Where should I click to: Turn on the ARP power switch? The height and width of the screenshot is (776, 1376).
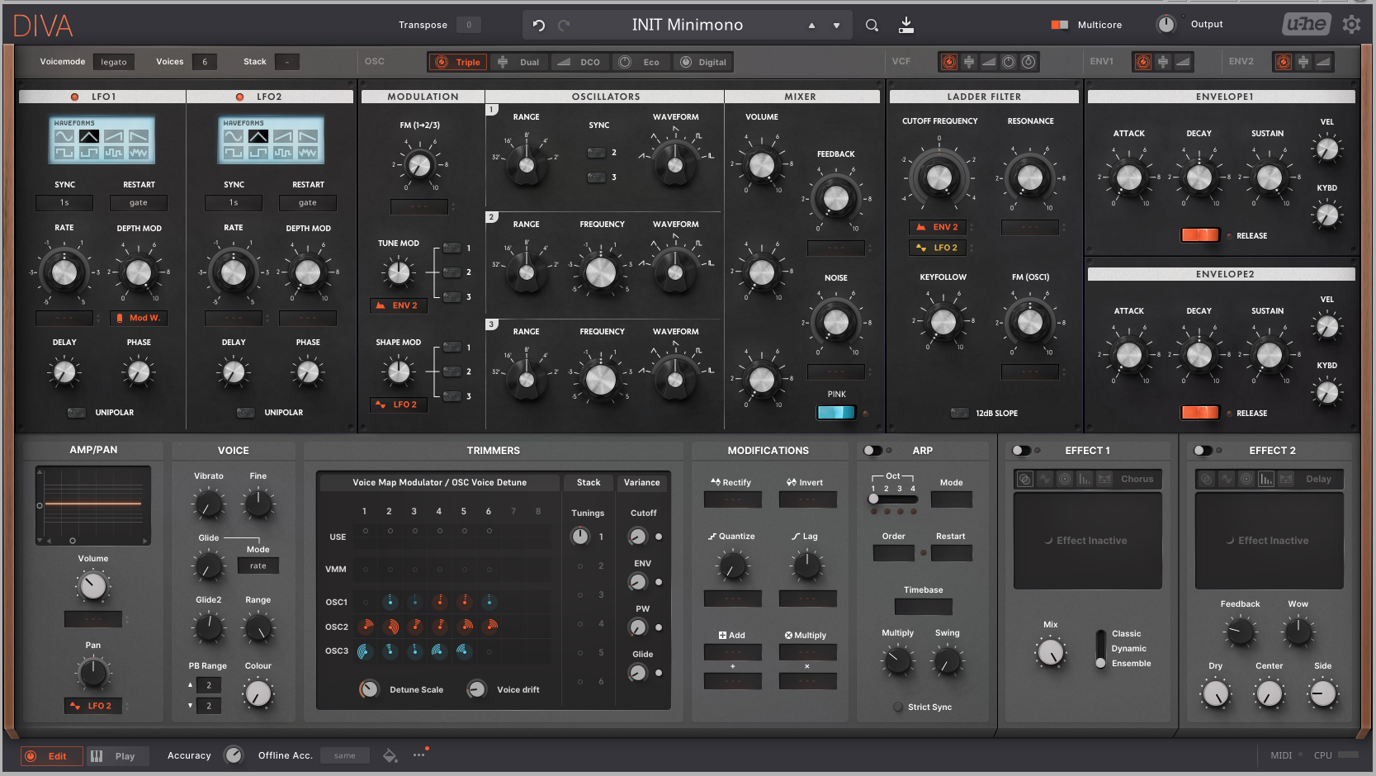(872, 451)
